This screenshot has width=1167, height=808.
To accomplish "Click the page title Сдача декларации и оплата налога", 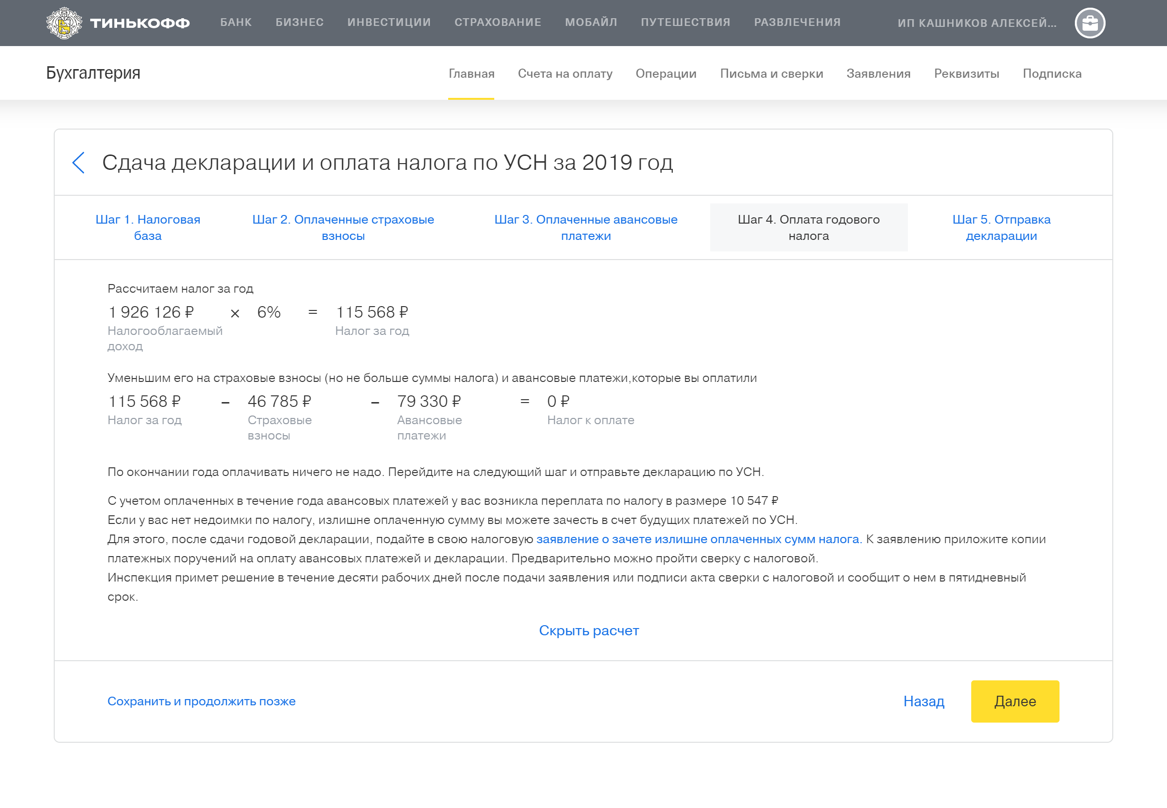I will [x=387, y=163].
